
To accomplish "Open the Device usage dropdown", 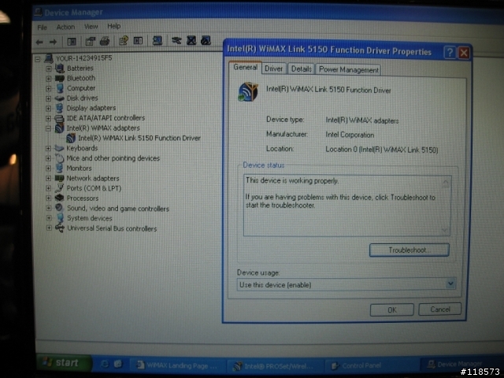I will (x=450, y=283).
